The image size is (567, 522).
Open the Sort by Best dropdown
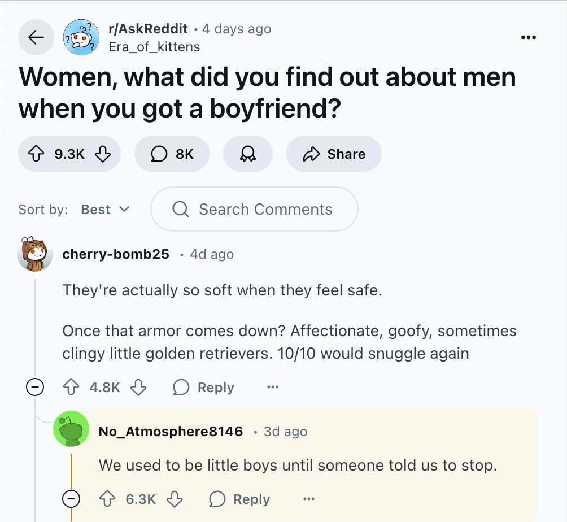point(105,210)
